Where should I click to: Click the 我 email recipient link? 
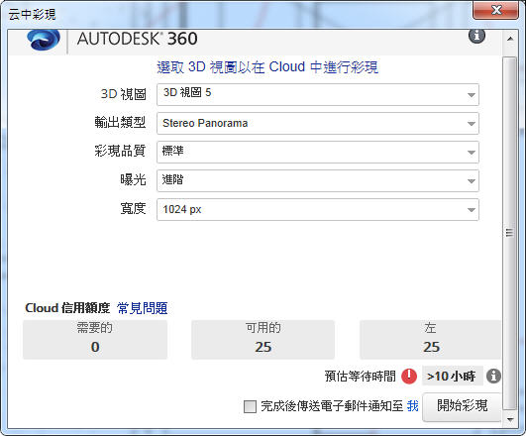point(412,406)
